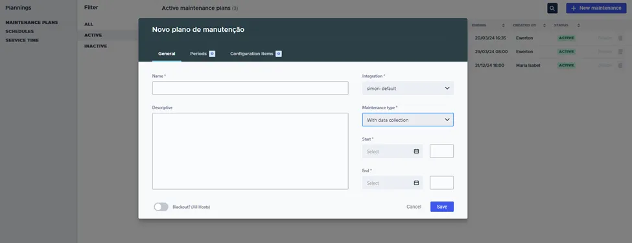632x243 pixels.
Task: Click the ACTIVE badge in Maria Isabel's row
Action: click(567, 65)
